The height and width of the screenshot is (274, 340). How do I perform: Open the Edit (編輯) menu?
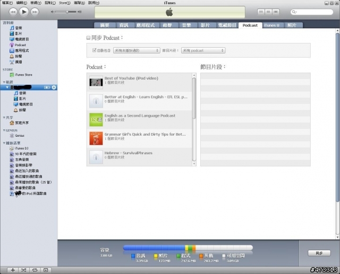click(22, 3)
